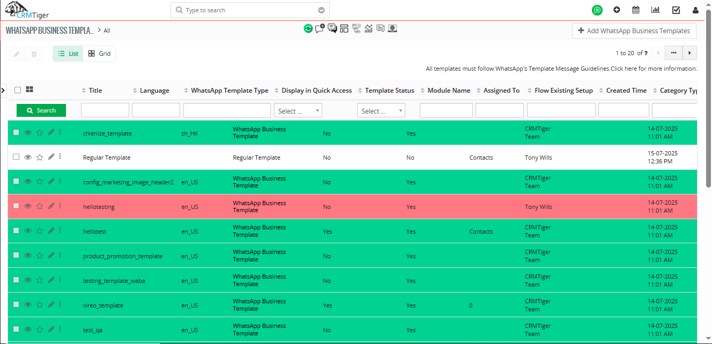
Task: Open the user profile icon
Action: coord(696,10)
